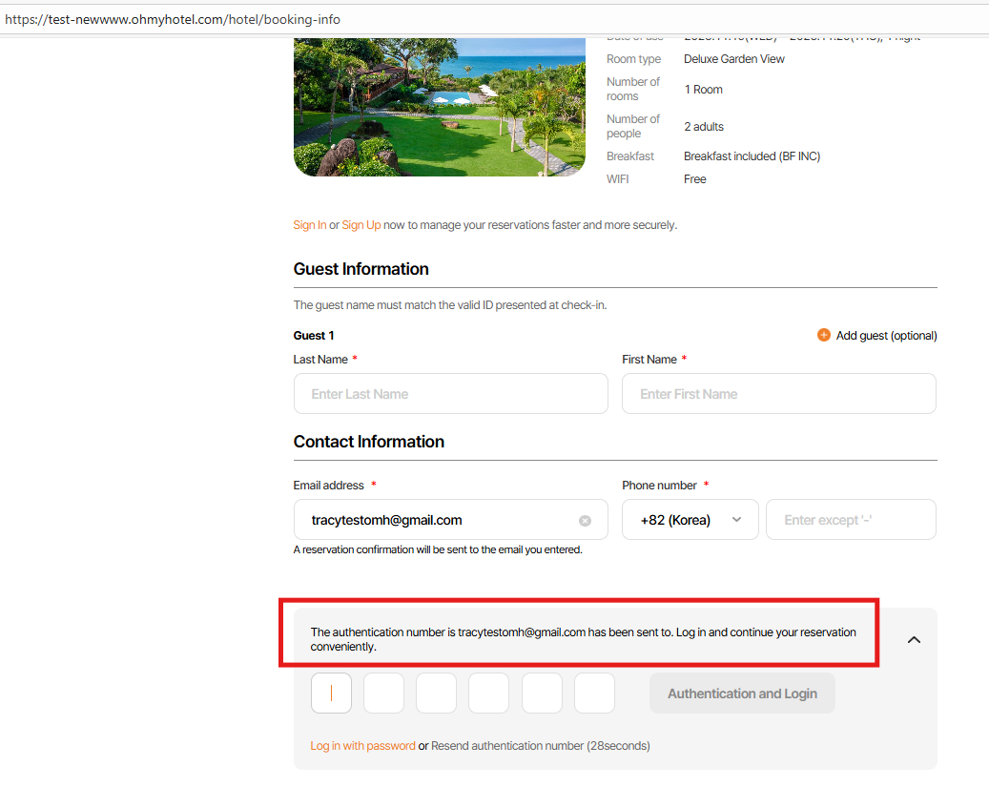Click the Guest Information heading
Screen dimensions: 989x787
(361, 269)
